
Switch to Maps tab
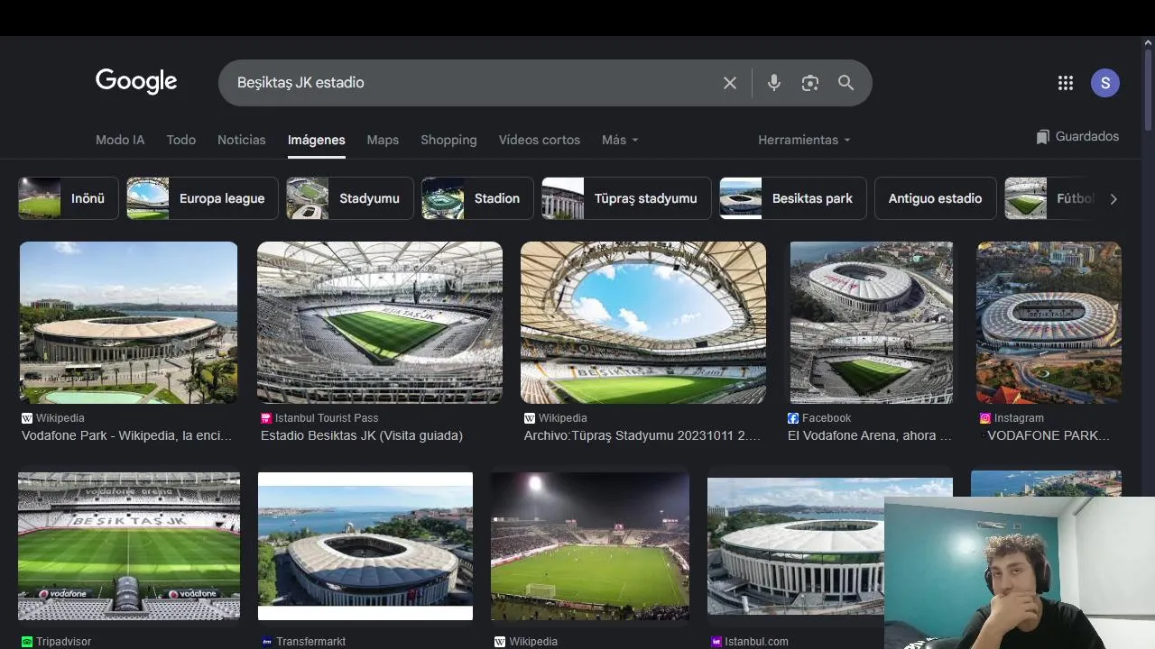(x=383, y=140)
